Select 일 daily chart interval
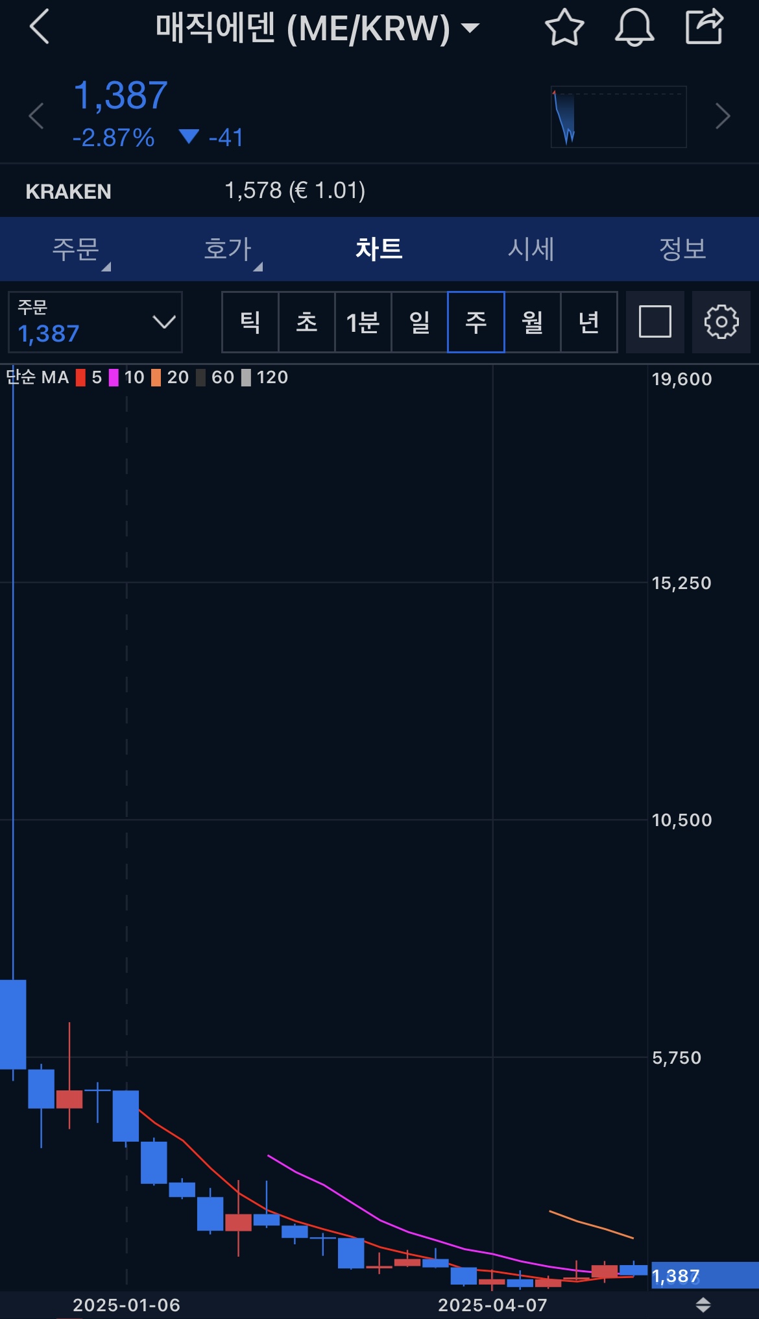The width and height of the screenshot is (759, 1319). tap(420, 322)
